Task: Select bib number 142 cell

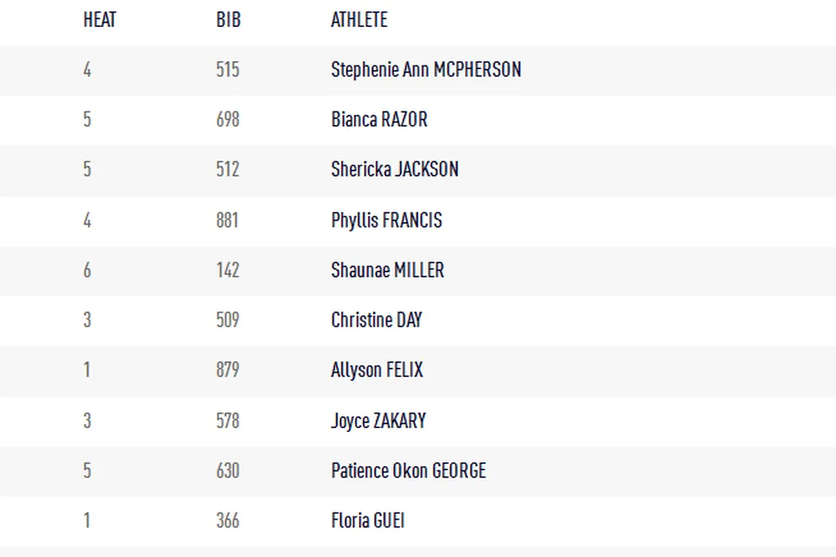Action: pos(228,271)
